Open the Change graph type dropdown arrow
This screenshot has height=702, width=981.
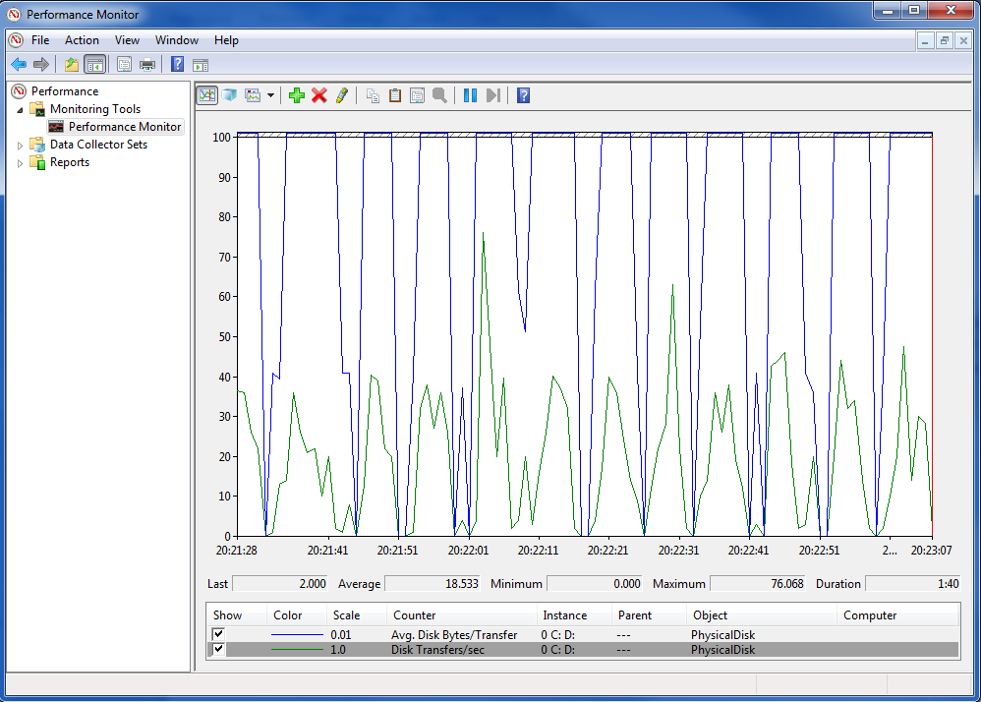pyautogui.click(x=270, y=95)
